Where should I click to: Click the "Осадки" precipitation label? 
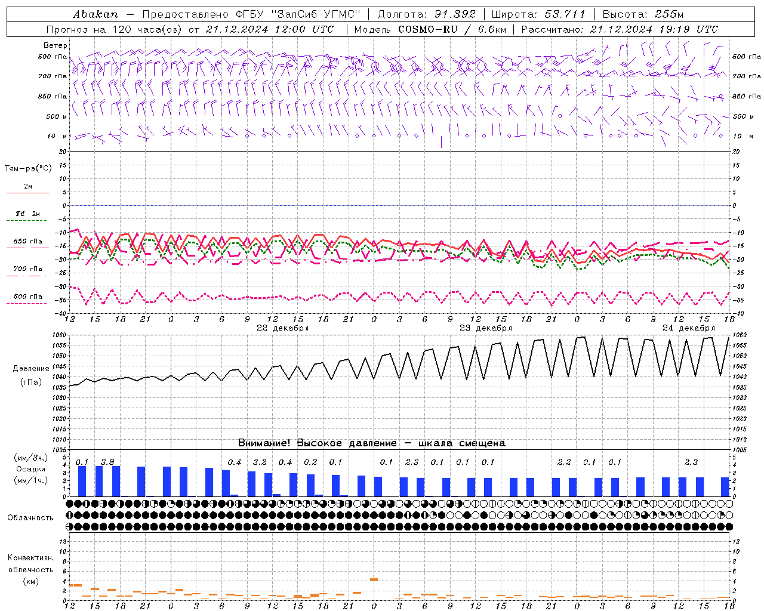31,469
